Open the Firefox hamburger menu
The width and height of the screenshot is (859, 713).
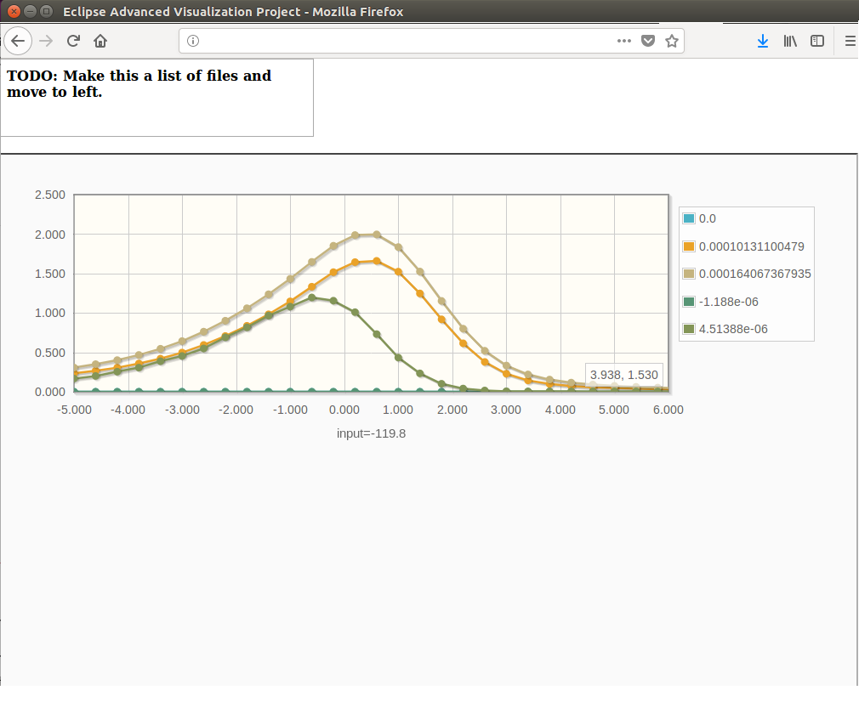850,41
